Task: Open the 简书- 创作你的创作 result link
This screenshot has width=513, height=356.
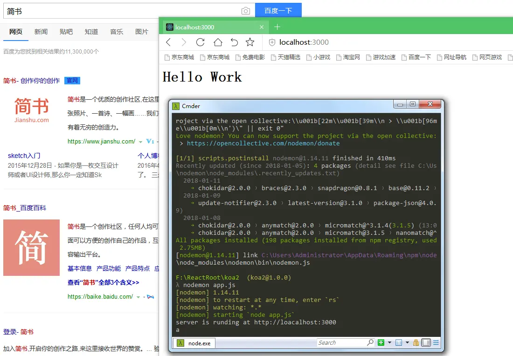Action: [x=32, y=81]
